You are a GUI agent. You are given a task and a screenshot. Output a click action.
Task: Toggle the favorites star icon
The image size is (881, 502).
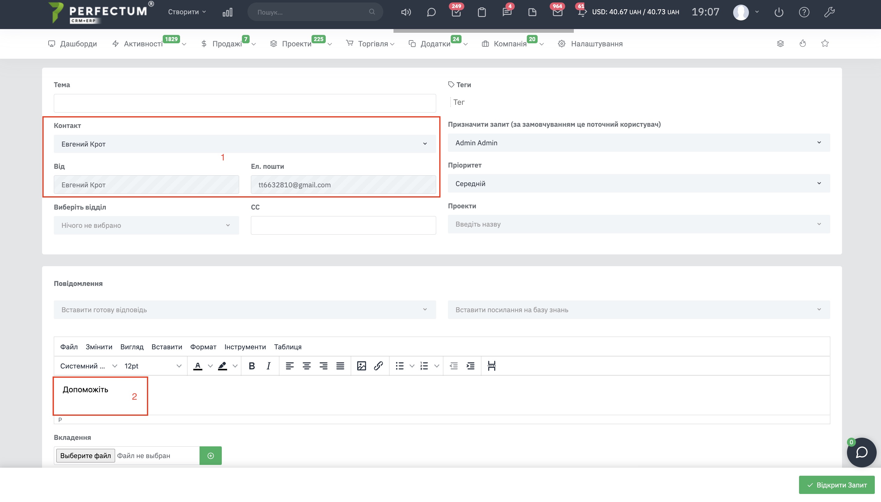825,44
